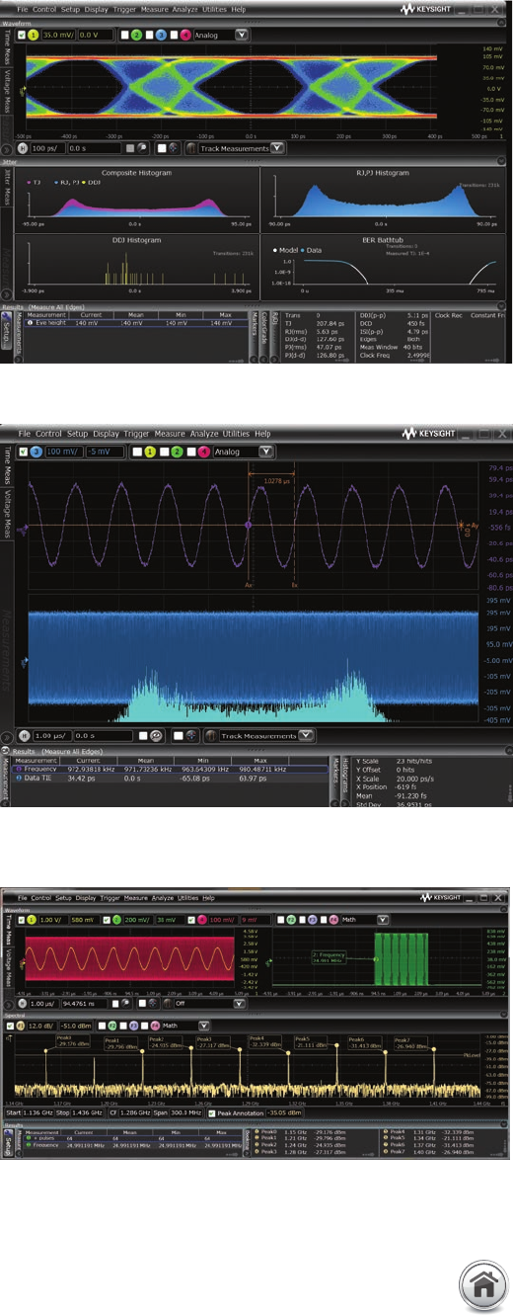Click the track measurements icon in middle window
Image resolution: width=513 pixels, height=1316 pixels.
click(x=210, y=735)
